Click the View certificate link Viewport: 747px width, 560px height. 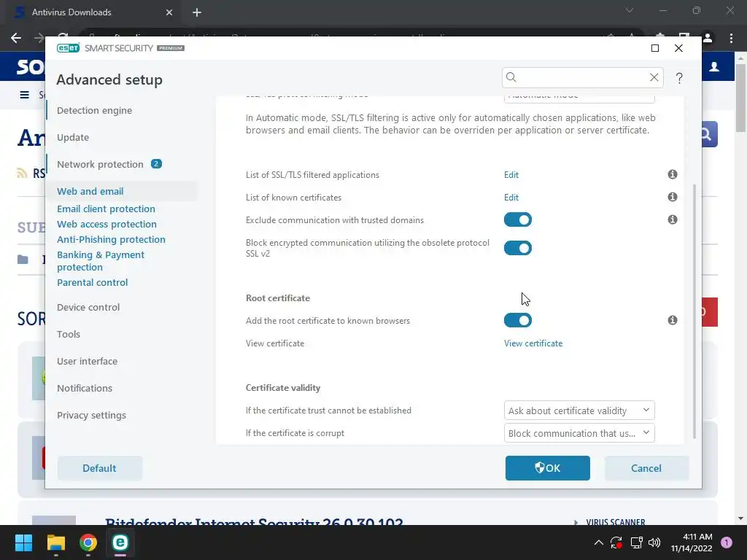pyautogui.click(x=533, y=343)
